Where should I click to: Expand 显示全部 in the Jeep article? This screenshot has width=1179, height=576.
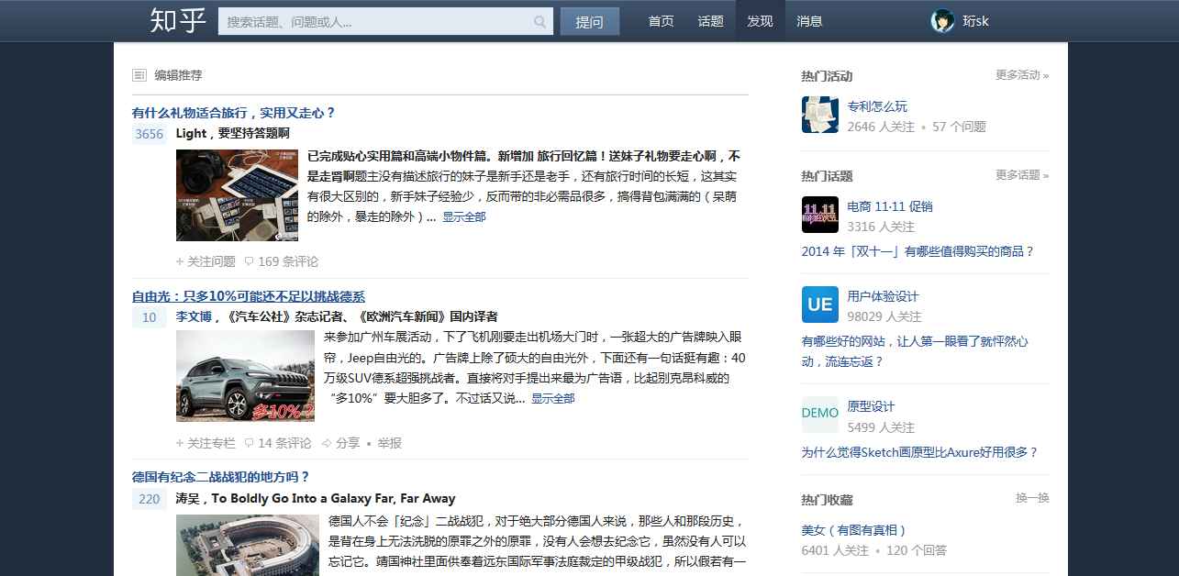coord(553,399)
